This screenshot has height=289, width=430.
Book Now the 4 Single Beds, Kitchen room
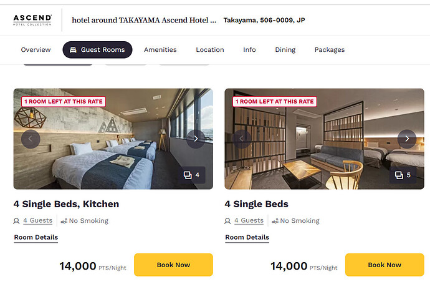(173, 265)
